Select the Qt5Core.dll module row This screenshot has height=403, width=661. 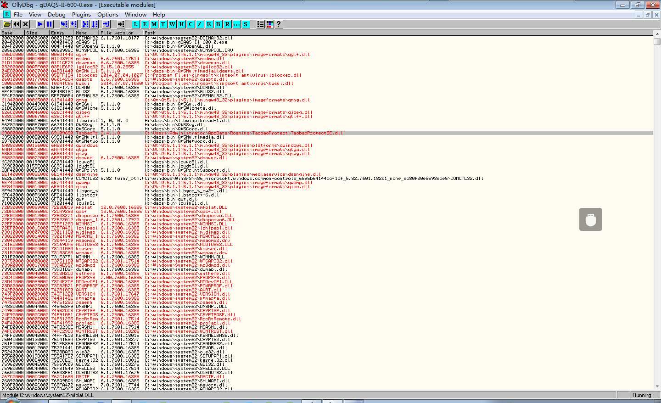(x=326, y=129)
